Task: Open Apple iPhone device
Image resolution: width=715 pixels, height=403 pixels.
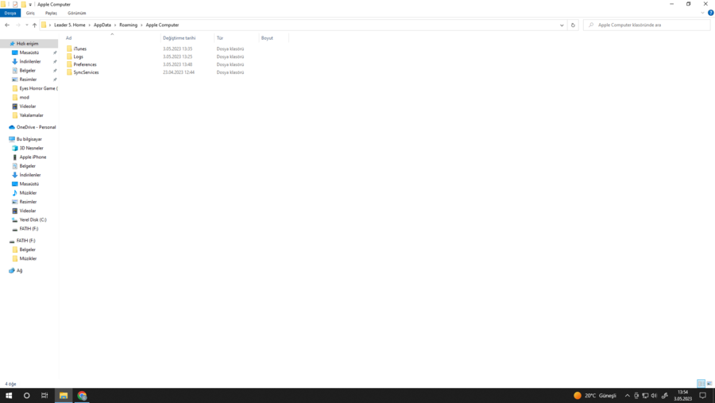Action: 33,157
